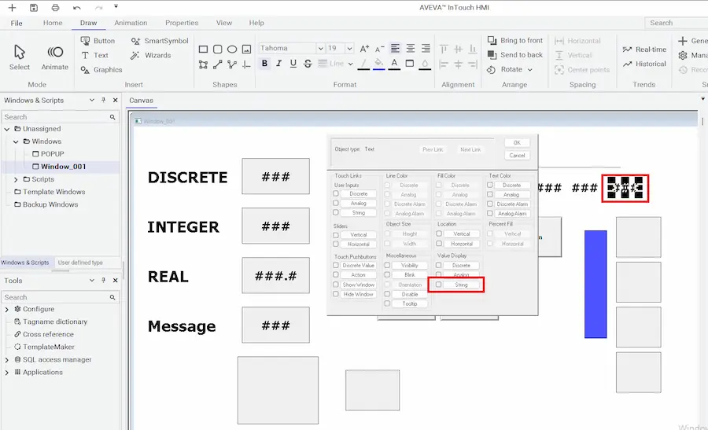Insert a Button object

click(98, 41)
